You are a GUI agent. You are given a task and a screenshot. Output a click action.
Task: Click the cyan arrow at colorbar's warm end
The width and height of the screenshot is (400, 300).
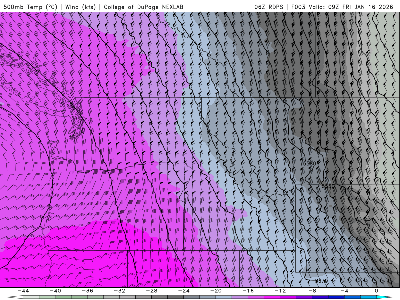click(384, 297)
